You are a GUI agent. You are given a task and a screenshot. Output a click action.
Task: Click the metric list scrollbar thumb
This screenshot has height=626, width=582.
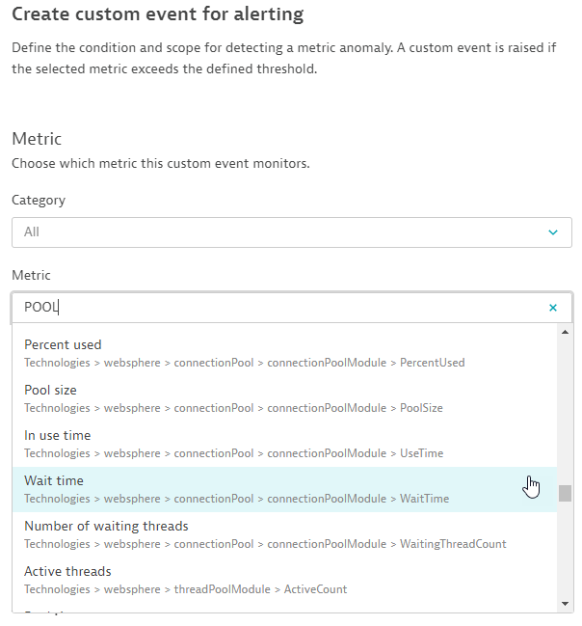(x=565, y=494)
